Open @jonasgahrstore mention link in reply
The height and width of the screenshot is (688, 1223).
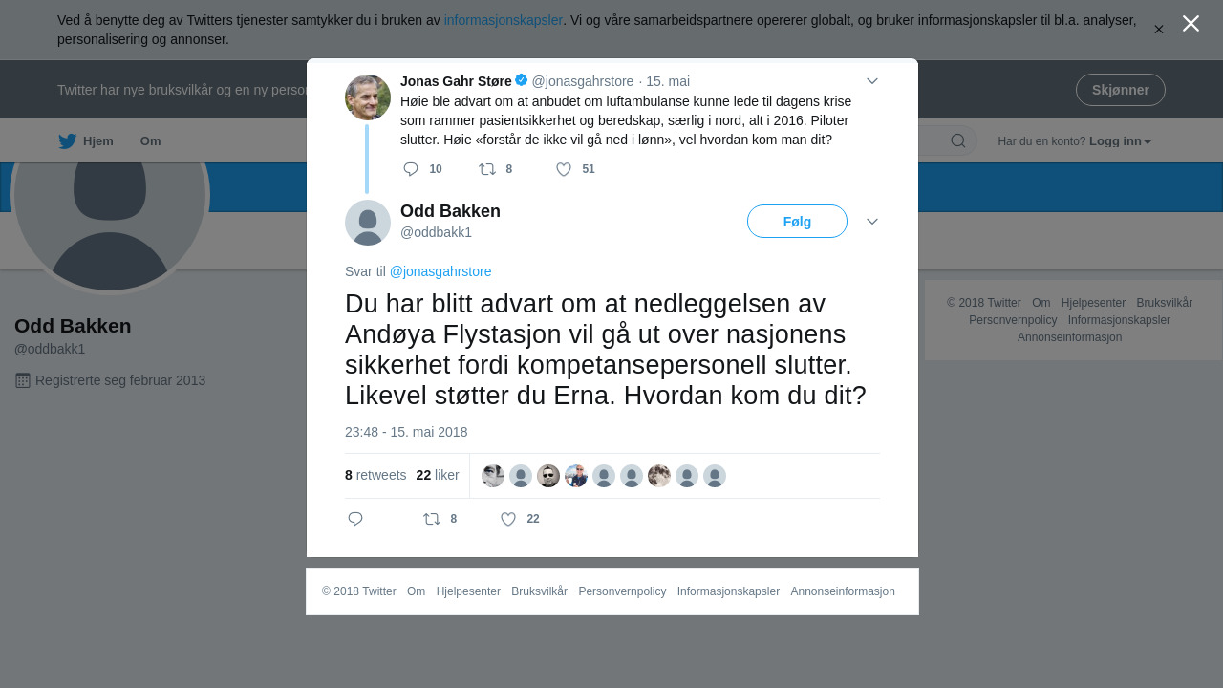click(x=440, y=271)
